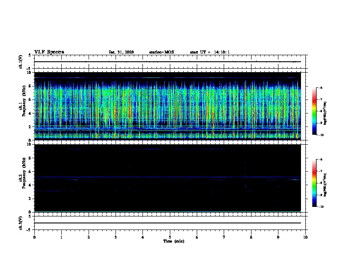The image size is (344, 266).
Task: Click the "-10" label on ch.2 colorbar
Action: point(321,206)
